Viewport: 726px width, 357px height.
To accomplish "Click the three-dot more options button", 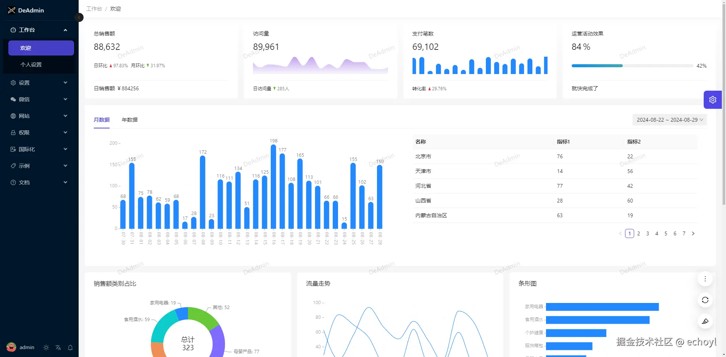I will click(705, 279).
